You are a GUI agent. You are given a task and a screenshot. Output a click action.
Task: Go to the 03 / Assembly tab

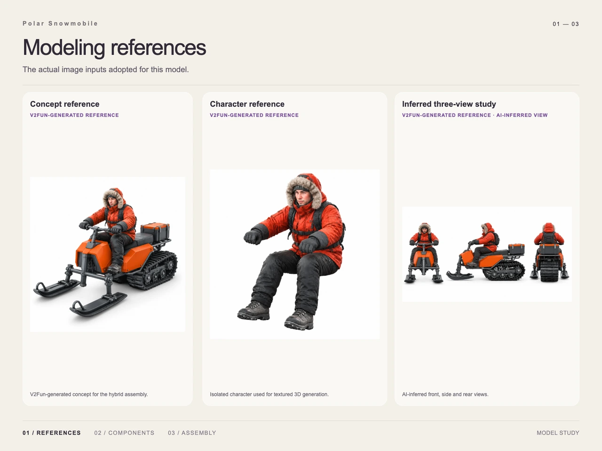[x=192, y=433]
